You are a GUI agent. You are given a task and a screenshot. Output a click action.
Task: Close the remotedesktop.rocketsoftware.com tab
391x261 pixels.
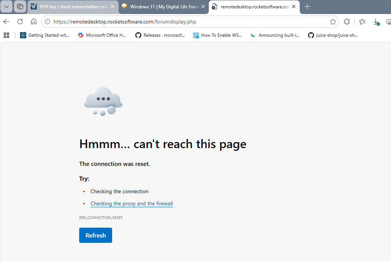[x=294, y=7]
